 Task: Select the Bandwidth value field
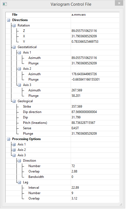coord(95,177)
